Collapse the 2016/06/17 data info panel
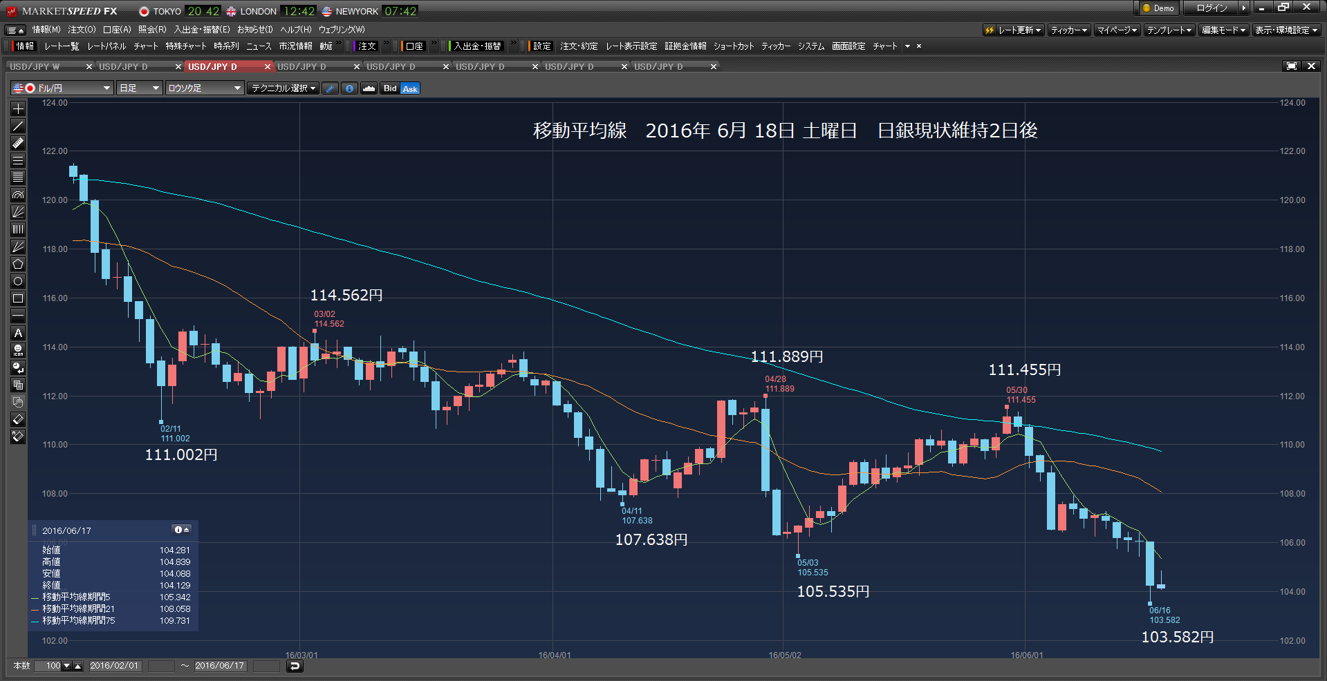The height and width of the screenshot is (681, 1327). (182, 530)
